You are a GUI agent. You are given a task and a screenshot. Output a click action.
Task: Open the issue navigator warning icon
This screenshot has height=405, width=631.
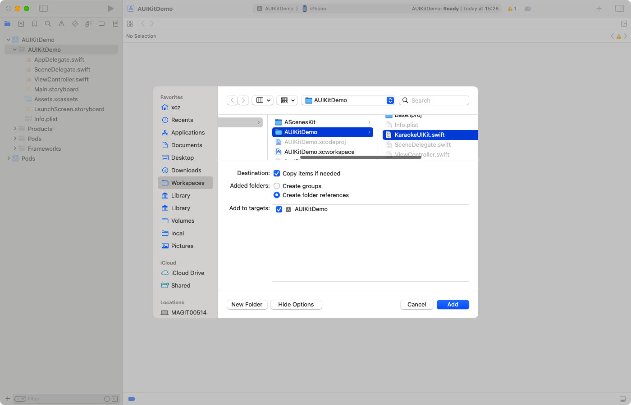[61, 23]
